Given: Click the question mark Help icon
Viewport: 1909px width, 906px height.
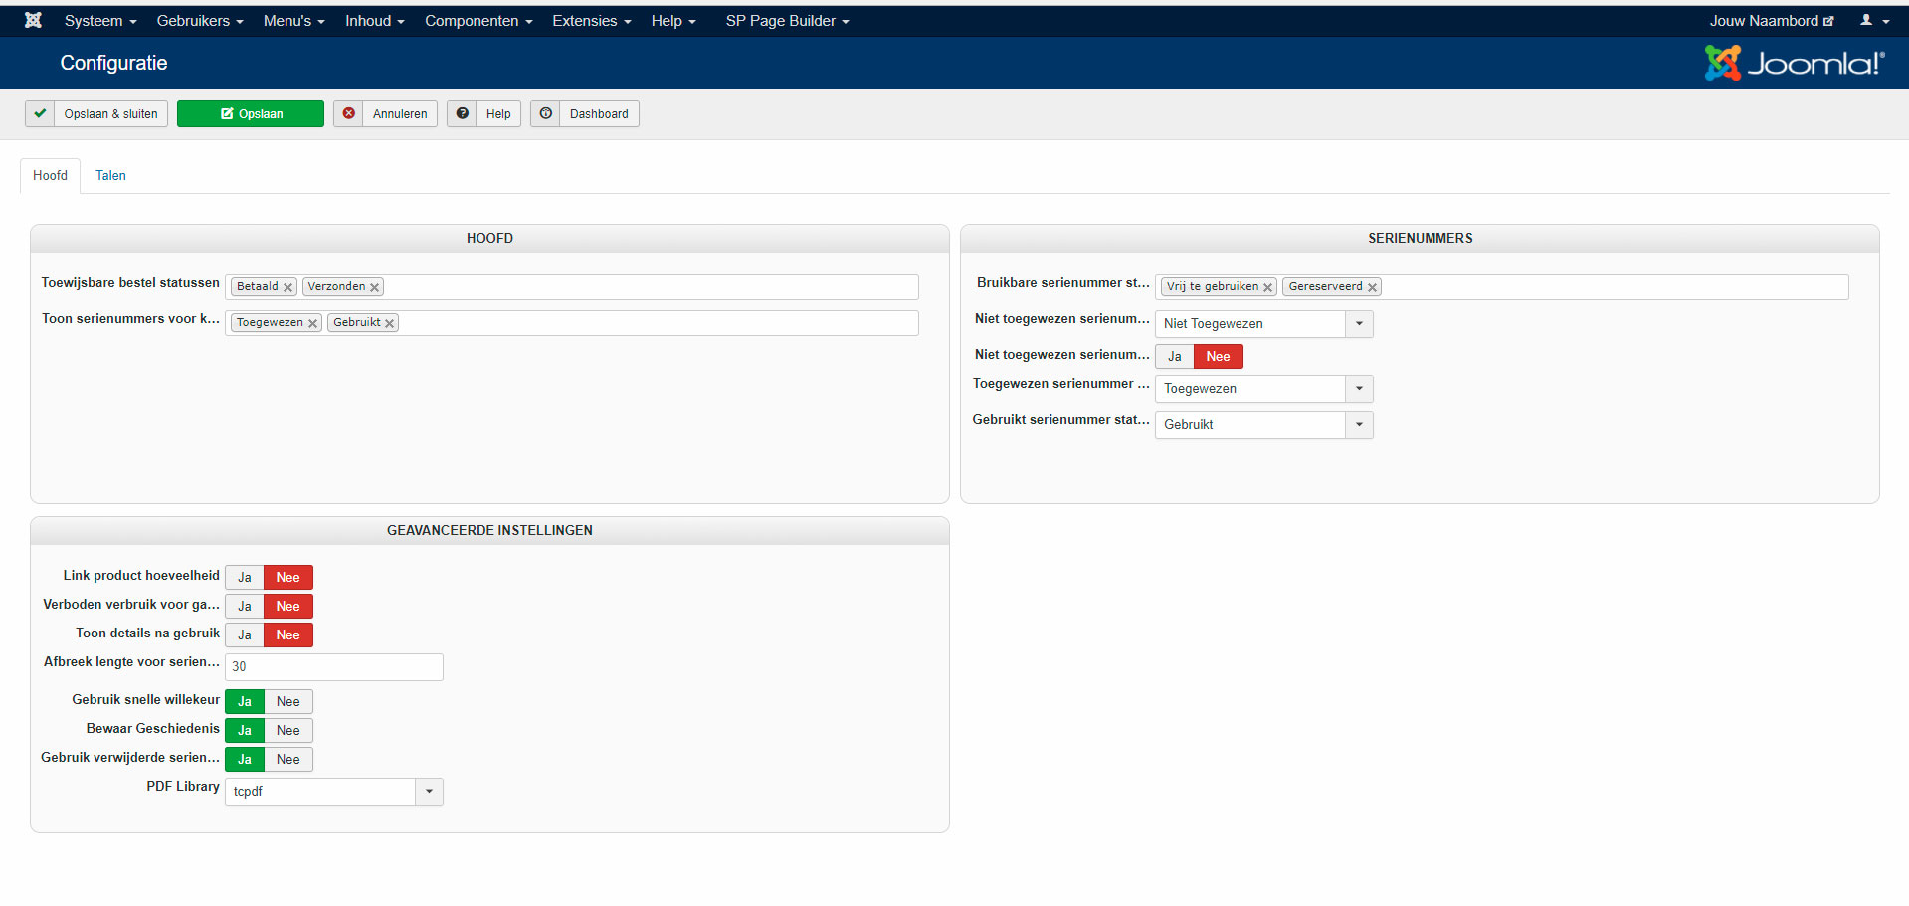Looking at the screenshot, I should (463, 113).
